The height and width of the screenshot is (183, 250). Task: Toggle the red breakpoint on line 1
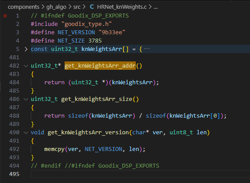[5, 16]
